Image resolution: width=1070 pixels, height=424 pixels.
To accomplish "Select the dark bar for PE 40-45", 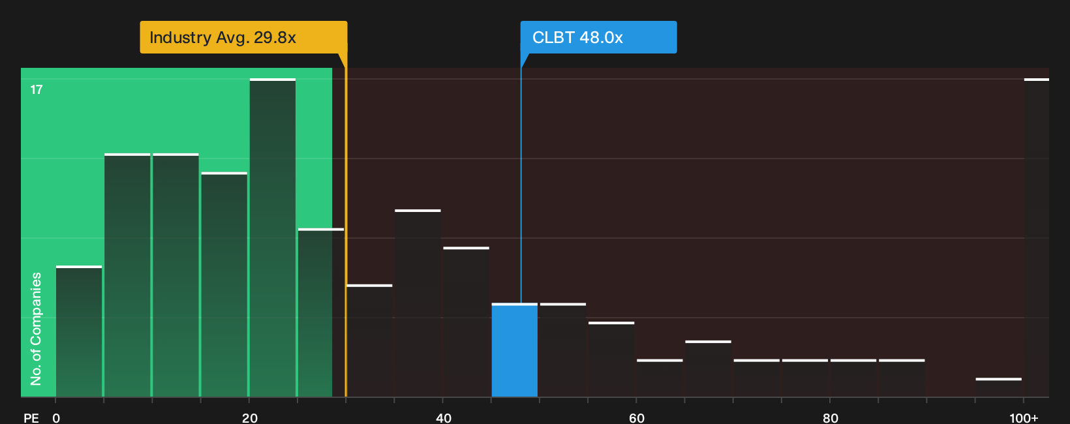I will pos(466,322).
